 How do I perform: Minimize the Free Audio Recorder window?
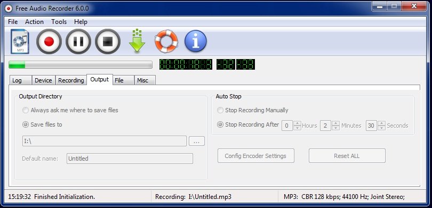[380, 6]
